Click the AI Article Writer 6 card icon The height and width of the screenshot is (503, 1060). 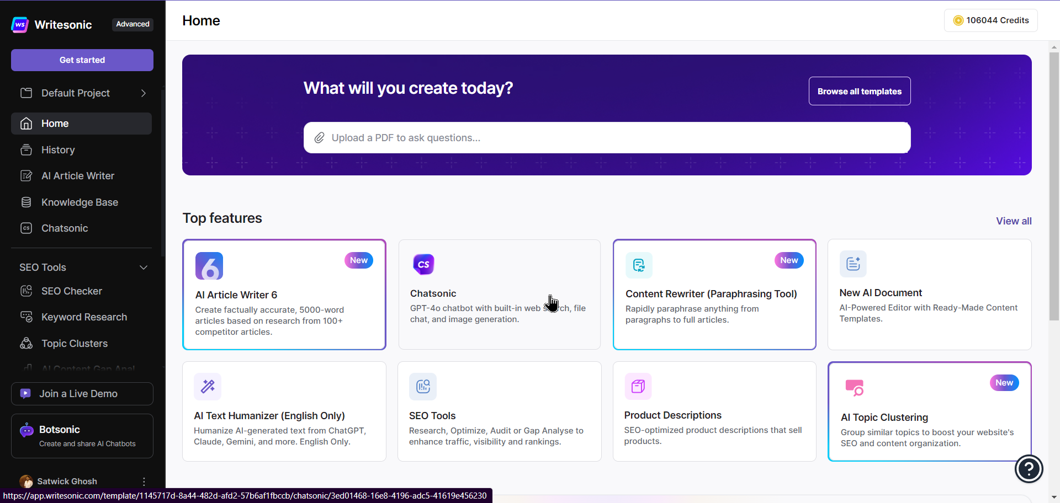pos(209,266)
